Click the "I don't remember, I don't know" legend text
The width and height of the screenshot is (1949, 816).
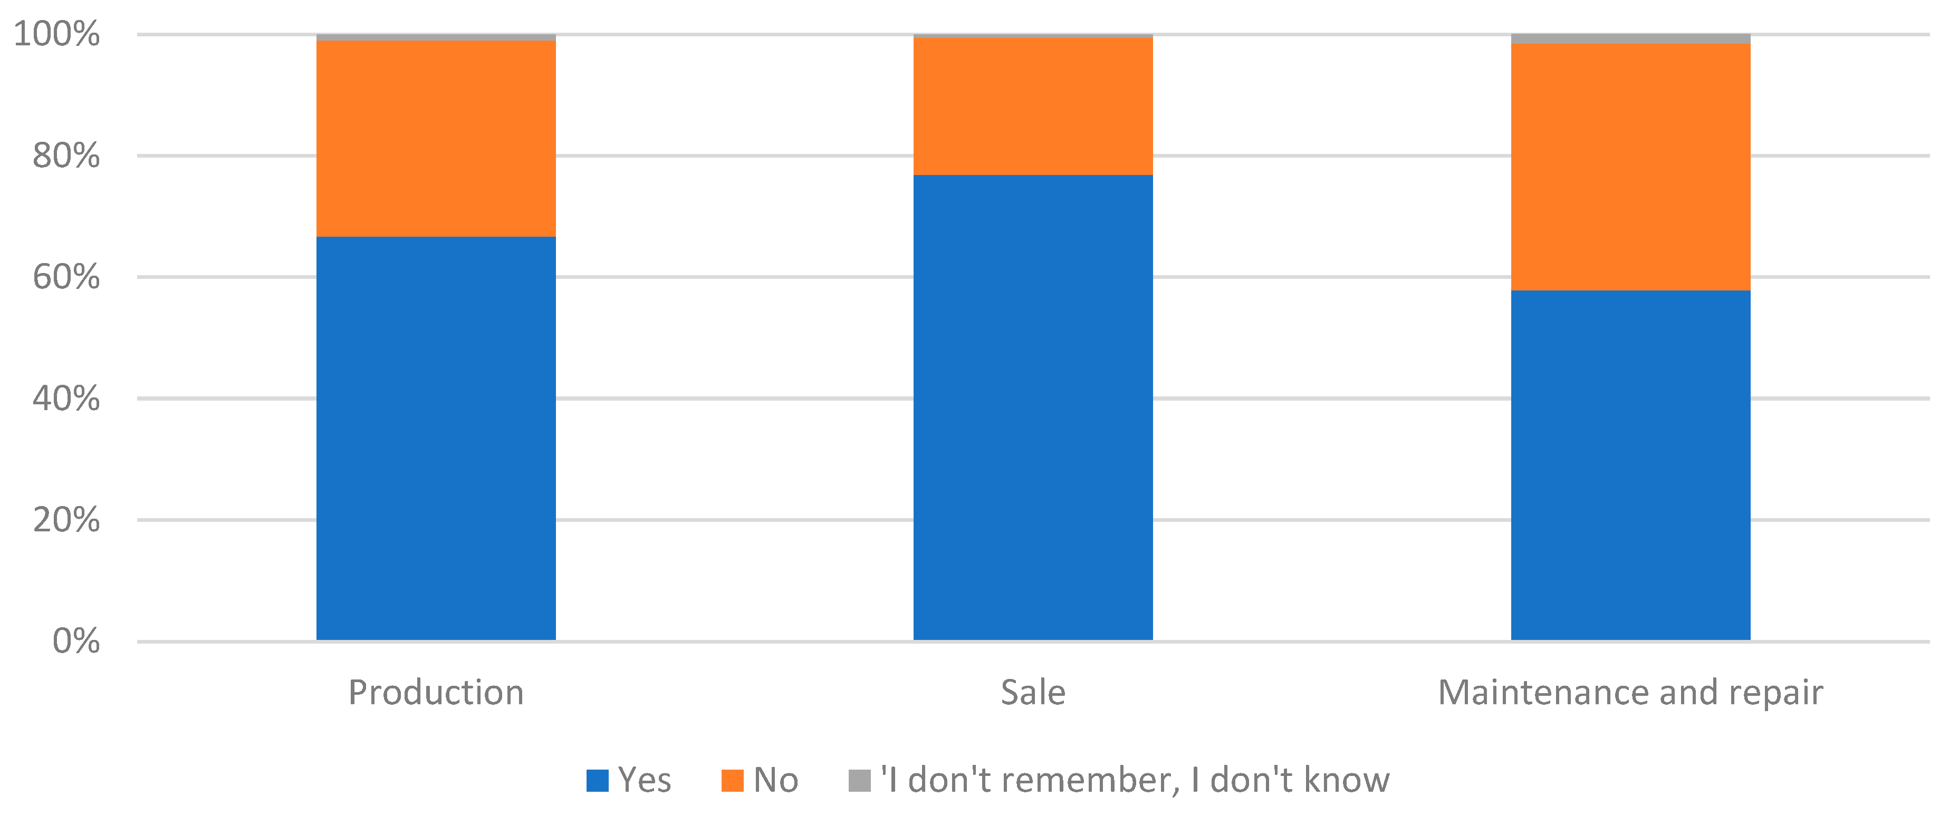(1134, 780)
